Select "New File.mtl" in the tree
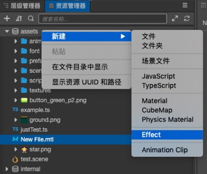 pos(37,139)
